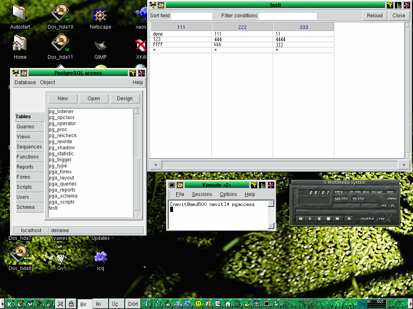The height and width of the screenshot is (309, 413).
Task: Open the Konsole Options menu
Action: 228,194
